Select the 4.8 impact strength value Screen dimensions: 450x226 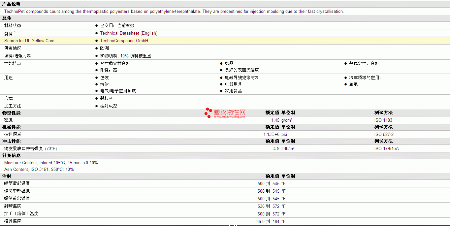(x=276, y=148)
